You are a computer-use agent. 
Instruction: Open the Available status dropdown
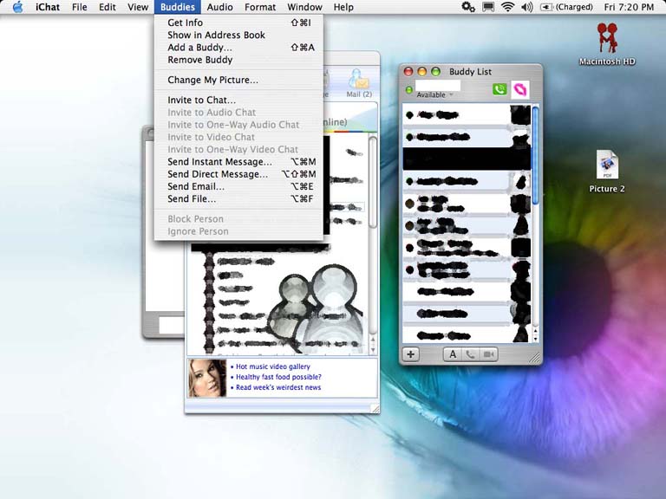click(x=434, y=94)
